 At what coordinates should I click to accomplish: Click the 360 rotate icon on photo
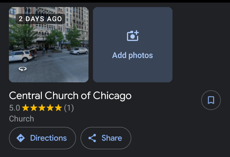(x=23, y=69)
